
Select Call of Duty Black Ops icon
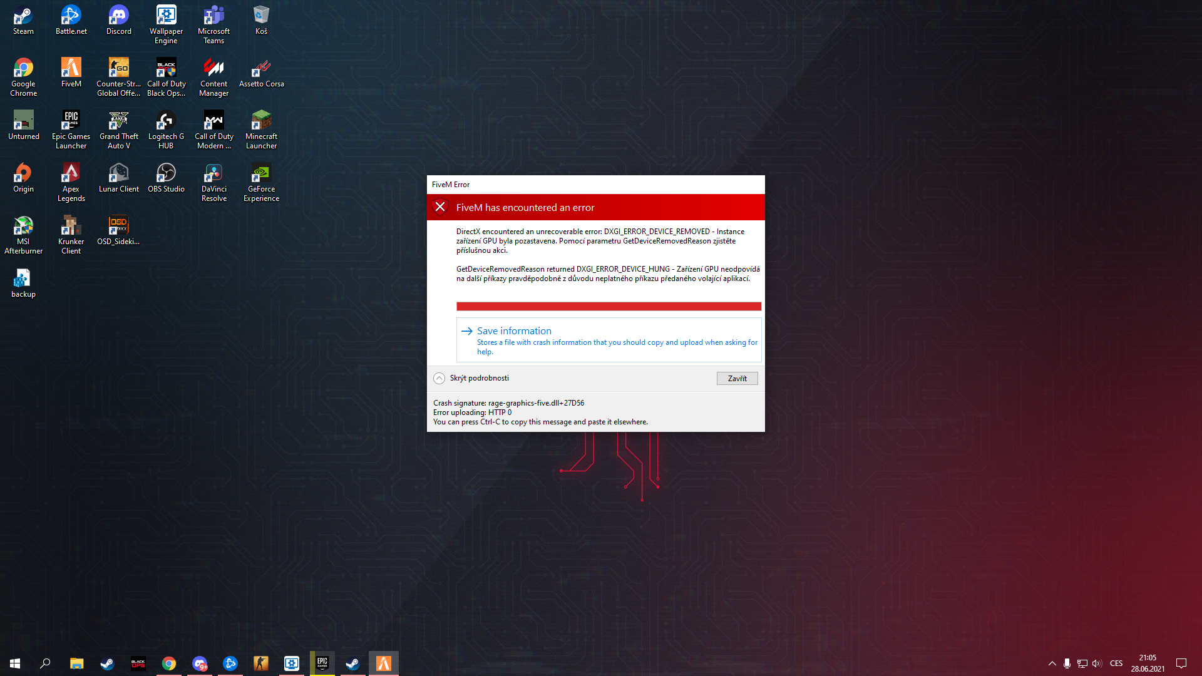click(166, 78)
